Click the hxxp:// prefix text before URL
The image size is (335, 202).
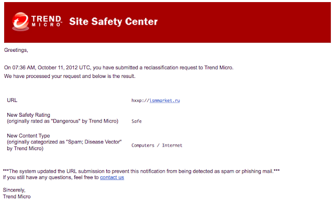(x=140, y=100)
